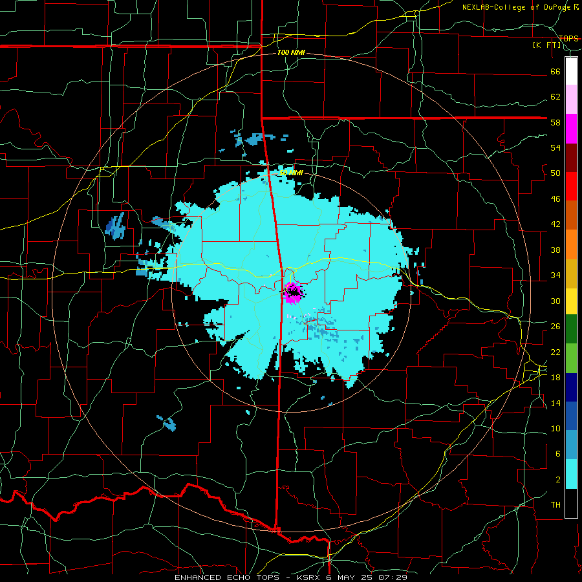Click the 62 scale value
The width and height of the screenshot is (582, 582).
click(x=555, y=97)
